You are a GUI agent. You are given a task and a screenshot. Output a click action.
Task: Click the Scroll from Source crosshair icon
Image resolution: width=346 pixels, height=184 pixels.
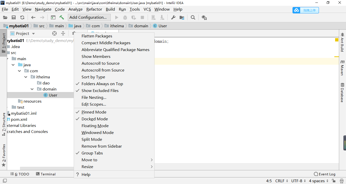point(54,33)
